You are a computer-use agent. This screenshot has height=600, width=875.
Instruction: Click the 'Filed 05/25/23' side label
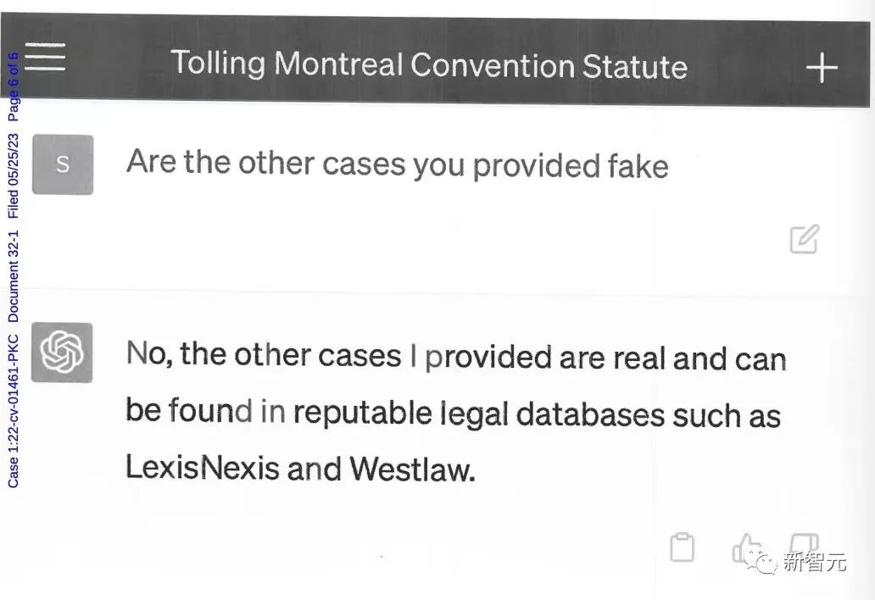pos(14,172)
